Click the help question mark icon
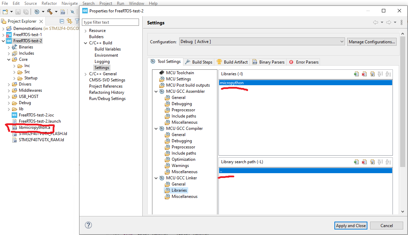This screenshot has height=235, width=408. (x=88, y=225)
